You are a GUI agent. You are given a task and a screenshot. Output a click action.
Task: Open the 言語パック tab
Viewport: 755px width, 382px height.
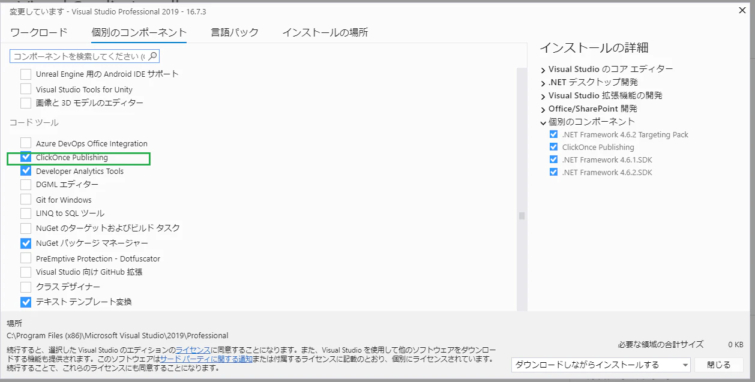[234, 32]
